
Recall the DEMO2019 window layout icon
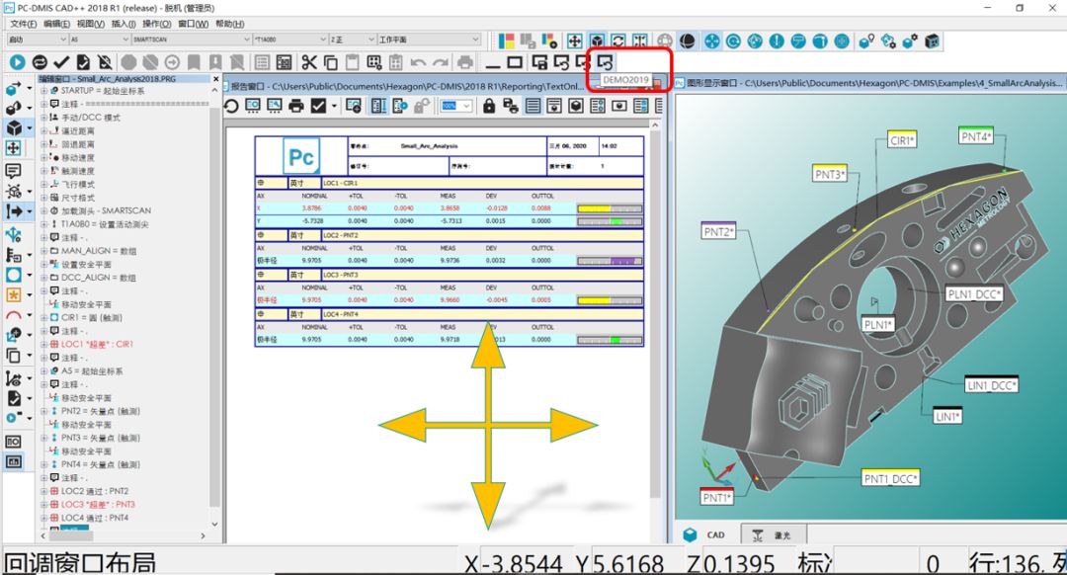[605, 62]
